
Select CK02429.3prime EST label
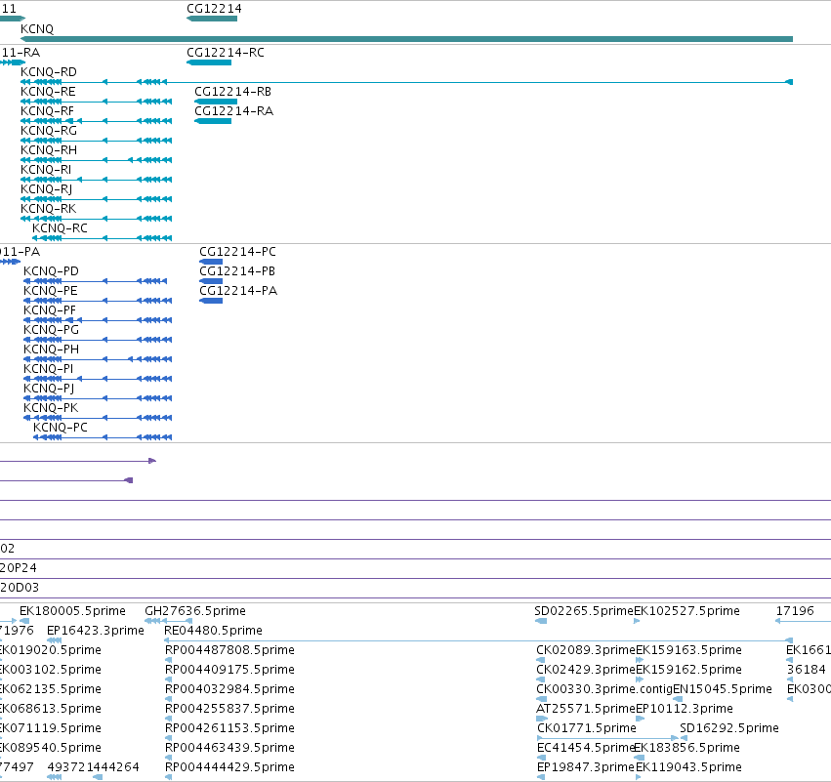[x=586, y=670]
